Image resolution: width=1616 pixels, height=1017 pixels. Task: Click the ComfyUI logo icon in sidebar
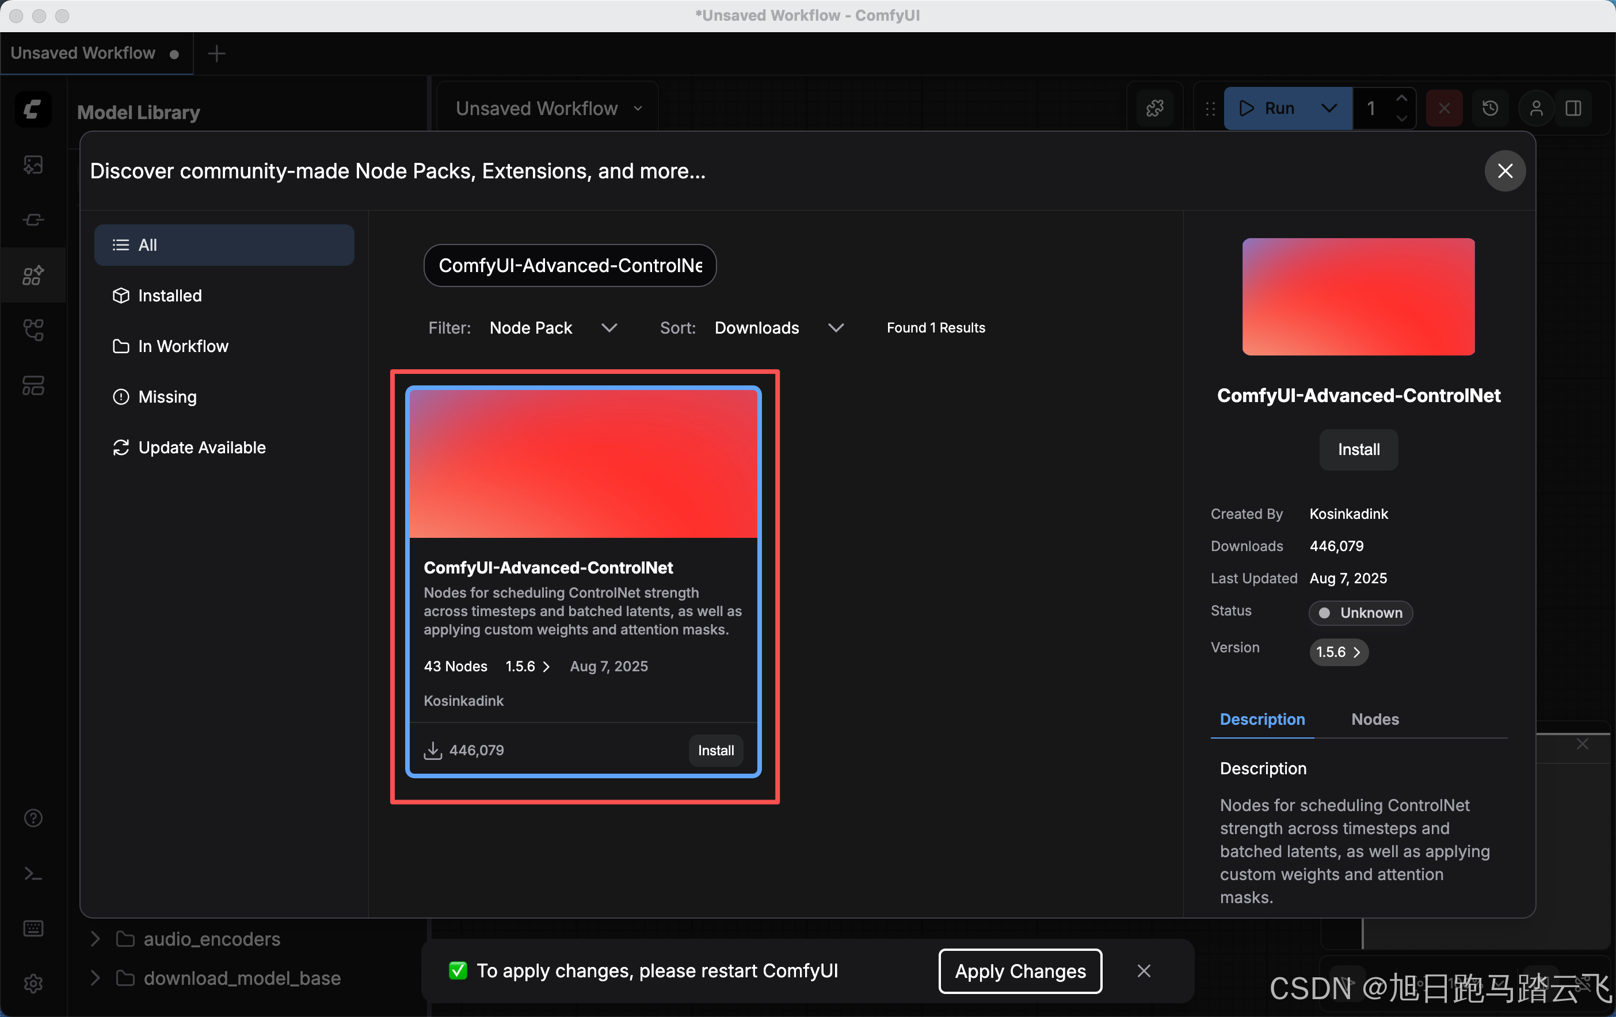[33, 109]
